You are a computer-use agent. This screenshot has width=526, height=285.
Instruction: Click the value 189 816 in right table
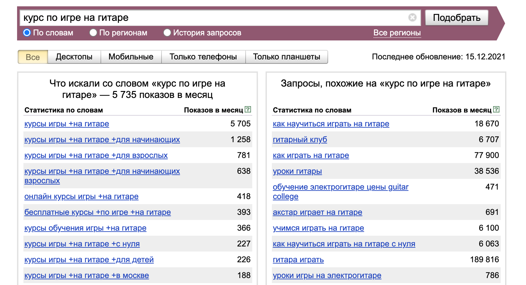point(485,259)
